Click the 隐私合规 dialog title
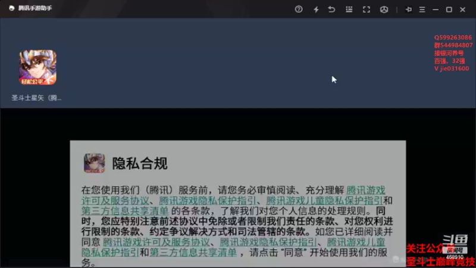This screenshot has height=268, width=476. coord(140,163)
